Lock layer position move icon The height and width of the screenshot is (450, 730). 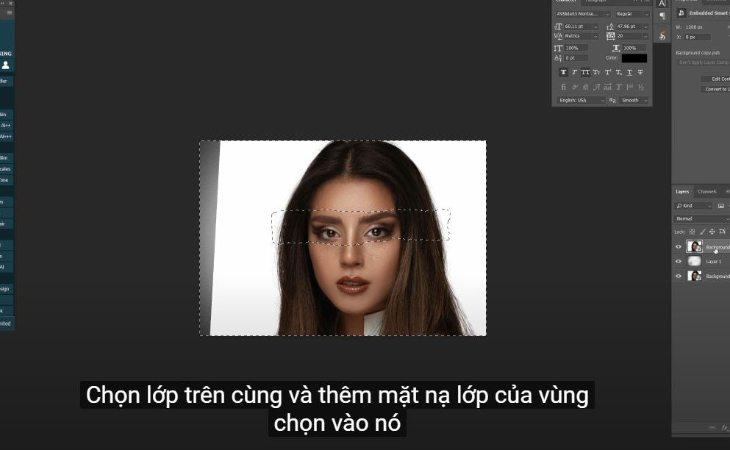(x=712, y=232)
